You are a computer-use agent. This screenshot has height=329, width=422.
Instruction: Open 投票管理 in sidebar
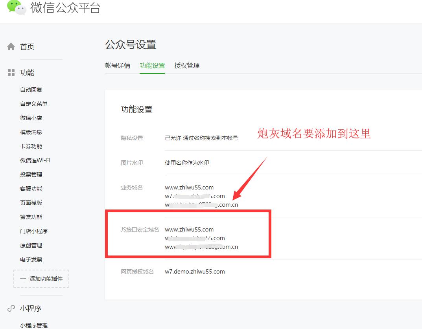(x=31, y=174)
